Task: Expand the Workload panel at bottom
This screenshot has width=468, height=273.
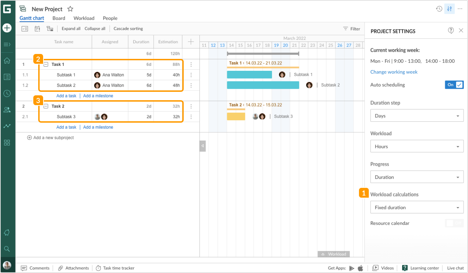Action: [334, 254]
